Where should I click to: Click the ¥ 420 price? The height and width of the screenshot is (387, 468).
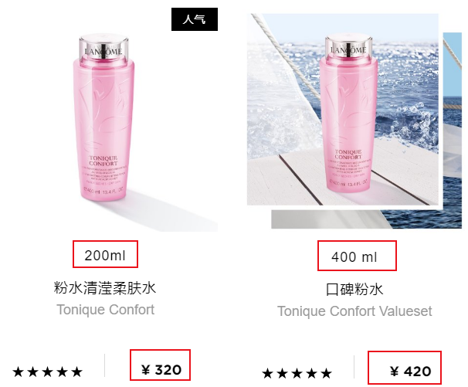pos(410,372)
